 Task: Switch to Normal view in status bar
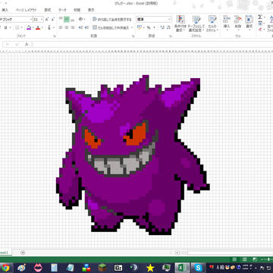[234, 259]
